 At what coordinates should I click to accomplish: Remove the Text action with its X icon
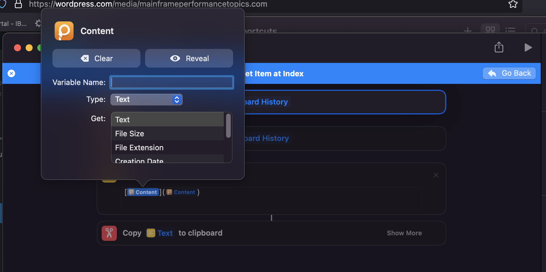point(436,175)
